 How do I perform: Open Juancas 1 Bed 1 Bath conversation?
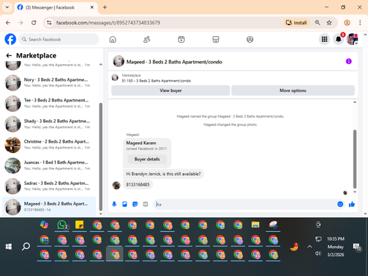49,166
